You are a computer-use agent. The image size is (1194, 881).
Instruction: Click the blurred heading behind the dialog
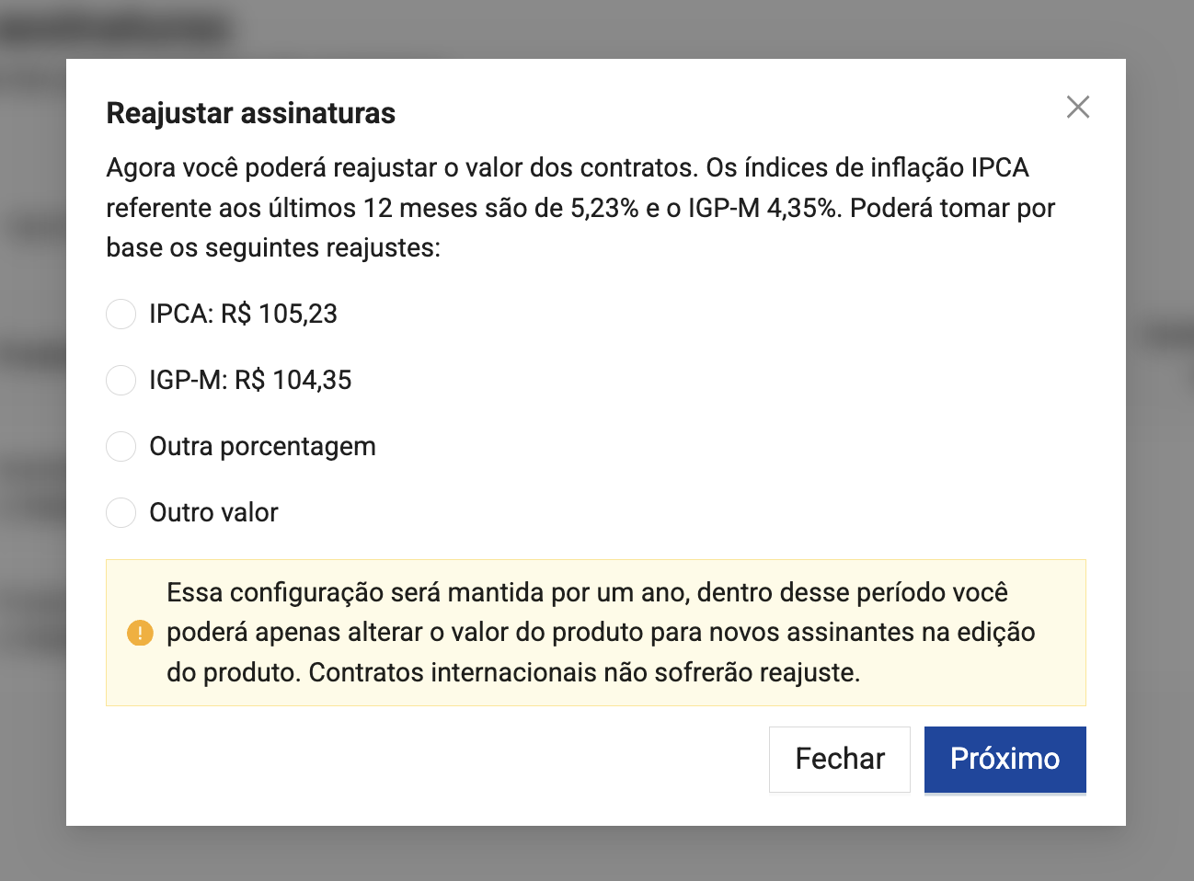click(x=115, y=29)
